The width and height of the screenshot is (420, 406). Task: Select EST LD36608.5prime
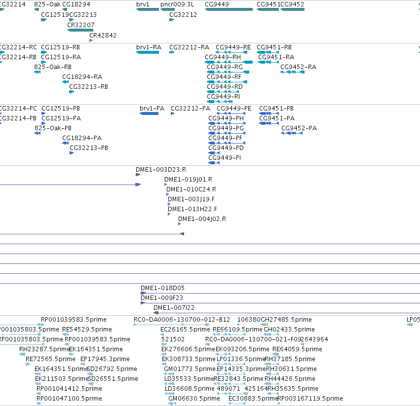click(x=170, y=394)
